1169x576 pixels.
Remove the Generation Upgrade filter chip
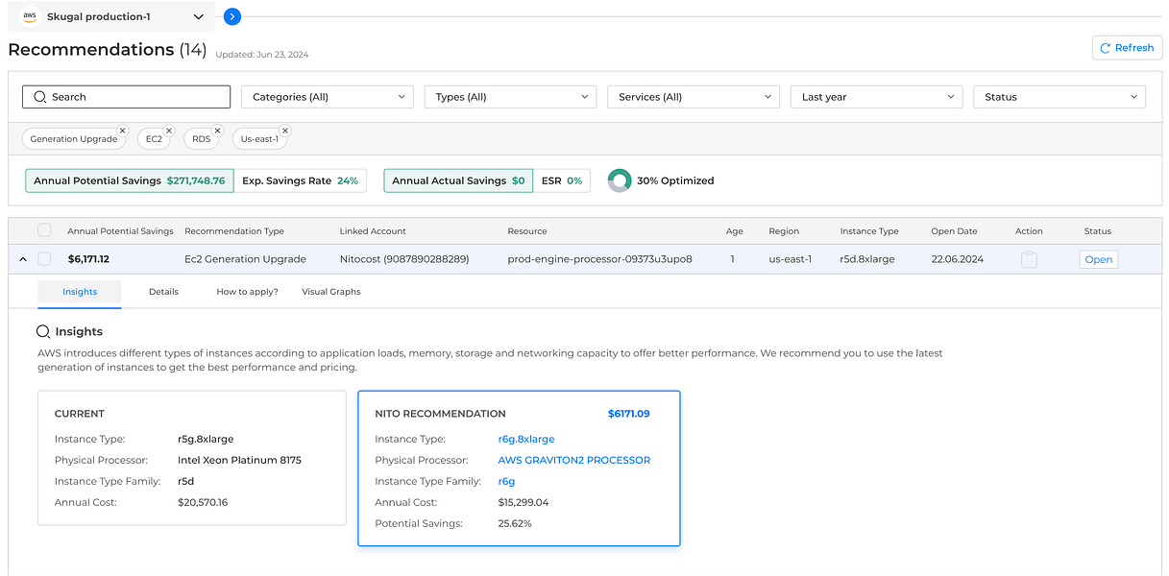(122, 131)
